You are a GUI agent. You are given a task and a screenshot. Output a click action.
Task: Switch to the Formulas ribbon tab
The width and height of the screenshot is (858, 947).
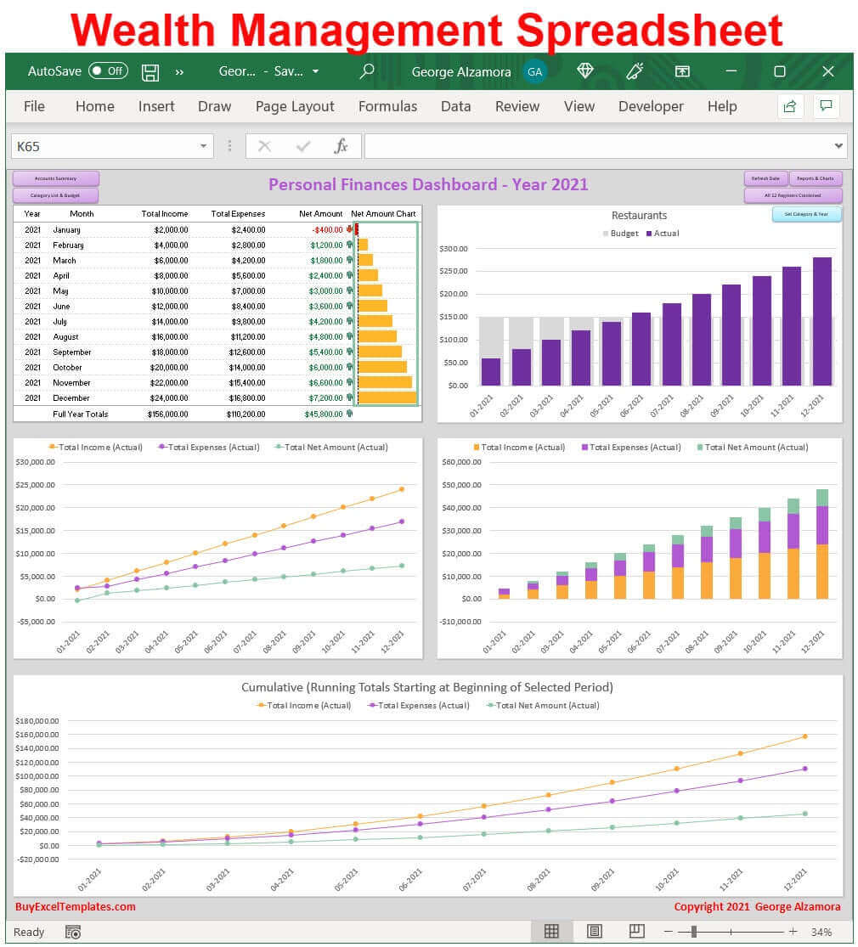pos(387,106)
